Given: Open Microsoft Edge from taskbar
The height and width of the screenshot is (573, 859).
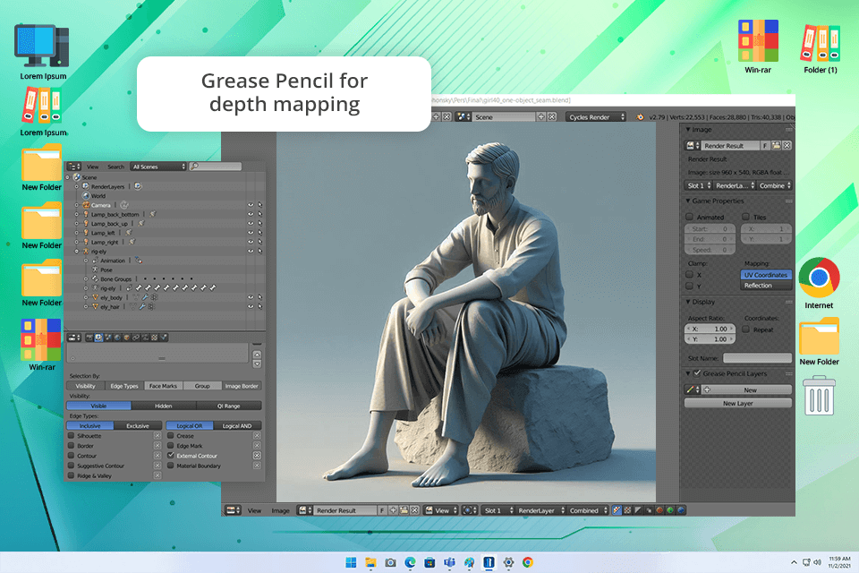Looking at the screenshot, I should click(x=411, y=562).
